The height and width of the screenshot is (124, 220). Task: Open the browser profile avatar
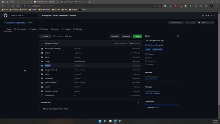coord(211,6)
